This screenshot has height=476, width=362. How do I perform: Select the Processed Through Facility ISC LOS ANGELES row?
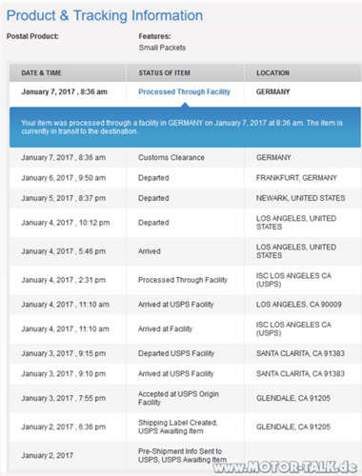pyautogui.click(x=185, y=280)
